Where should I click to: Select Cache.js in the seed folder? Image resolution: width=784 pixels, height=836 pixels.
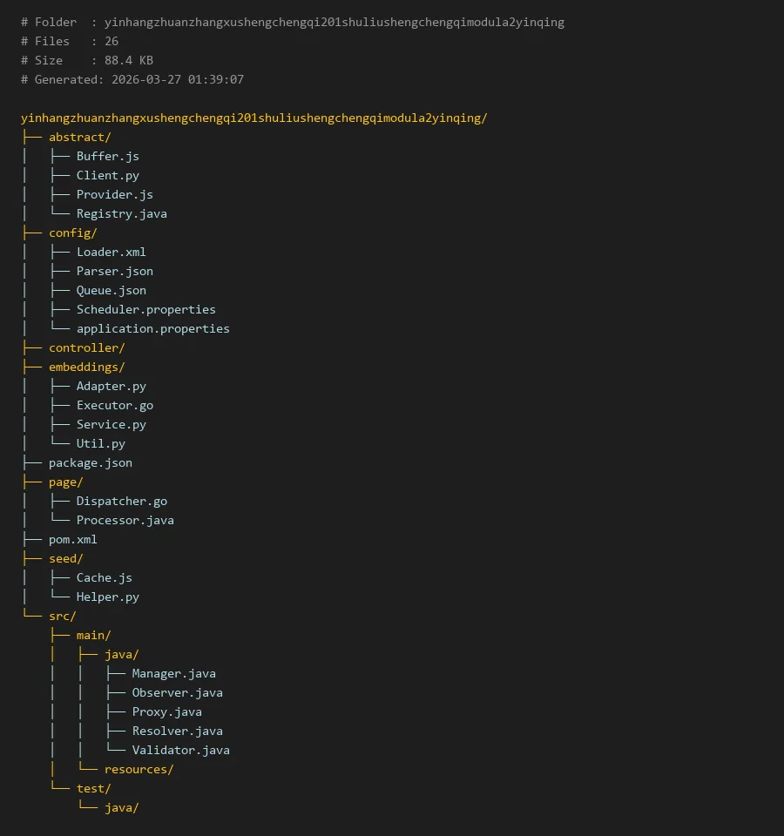click(x=104, y=577)
